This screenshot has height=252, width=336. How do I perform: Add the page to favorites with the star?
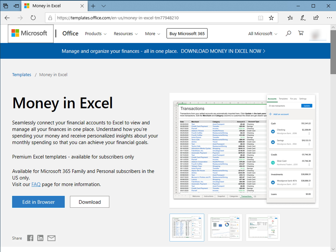(x=271, y=18)
